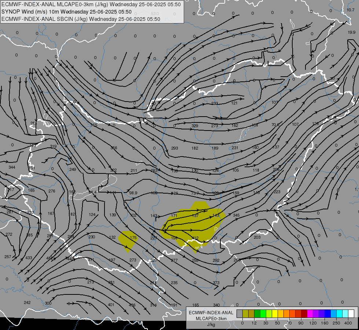Click the map value 233
359x330 pixels.
pyautogui.click(x=215, y=103)
